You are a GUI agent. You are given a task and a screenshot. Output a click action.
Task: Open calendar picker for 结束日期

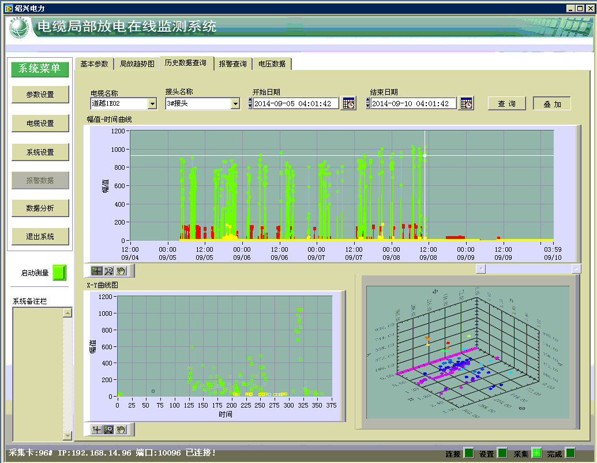[x=466, y=103]
